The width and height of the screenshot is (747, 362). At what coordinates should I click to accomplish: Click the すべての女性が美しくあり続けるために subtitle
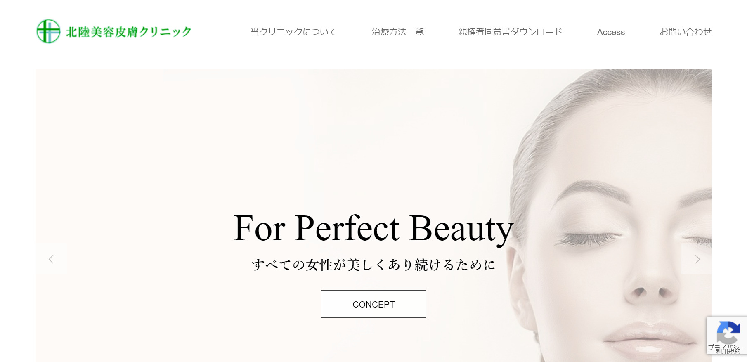tap(373, 265)
